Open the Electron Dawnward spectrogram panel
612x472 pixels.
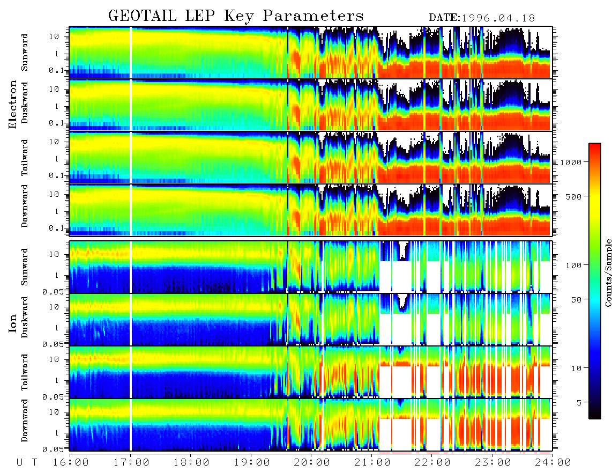click(x=311, y=210)
